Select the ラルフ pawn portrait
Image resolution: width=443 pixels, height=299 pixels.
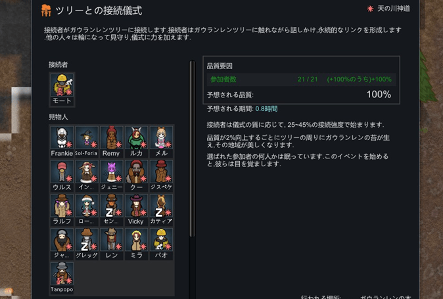click(x=62, y=210)
